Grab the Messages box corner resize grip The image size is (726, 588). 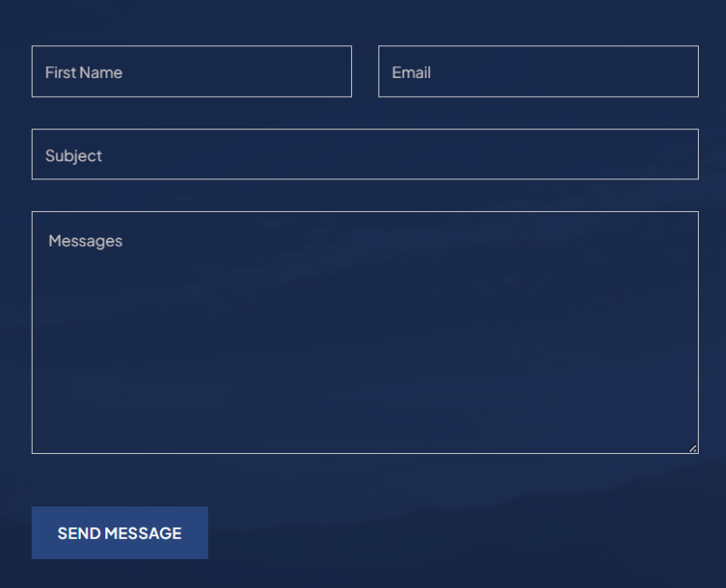pyautogui.click(x=692, y=448)
